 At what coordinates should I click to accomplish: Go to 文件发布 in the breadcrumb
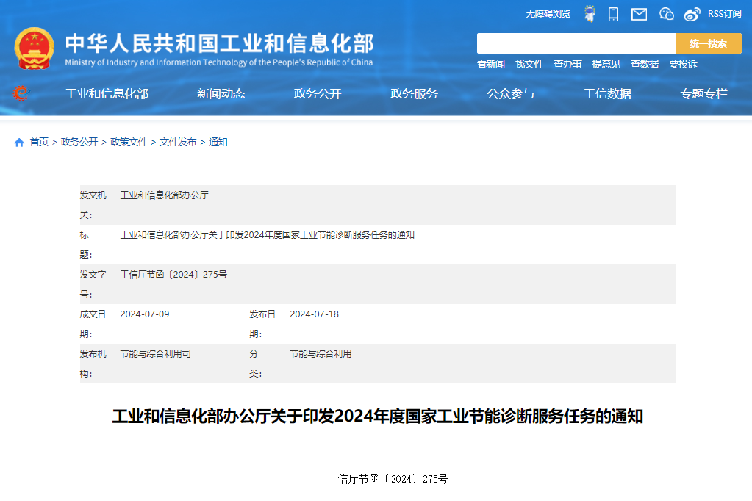tap(178, 142)
